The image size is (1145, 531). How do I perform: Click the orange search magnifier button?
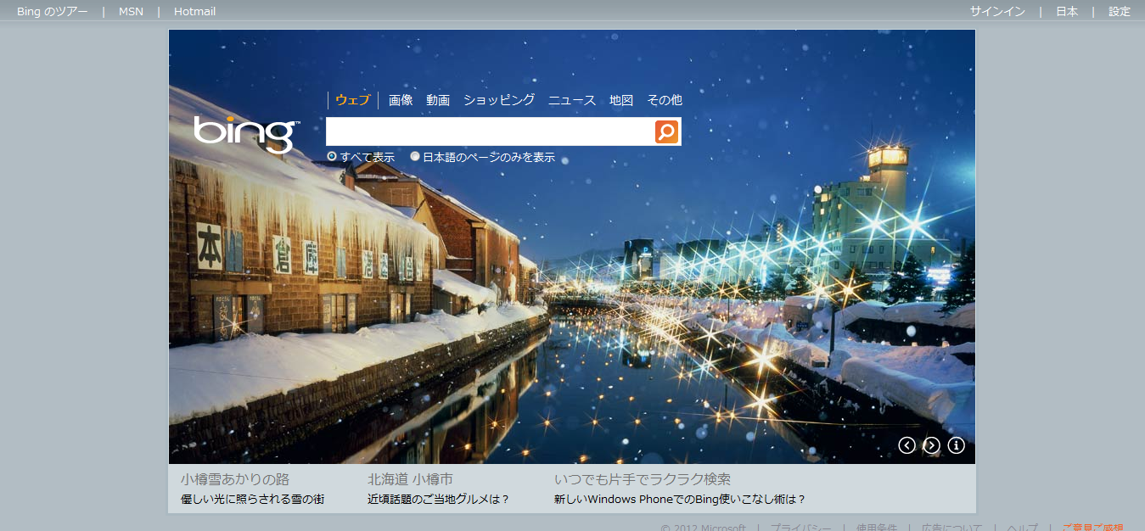coord(666,131)
